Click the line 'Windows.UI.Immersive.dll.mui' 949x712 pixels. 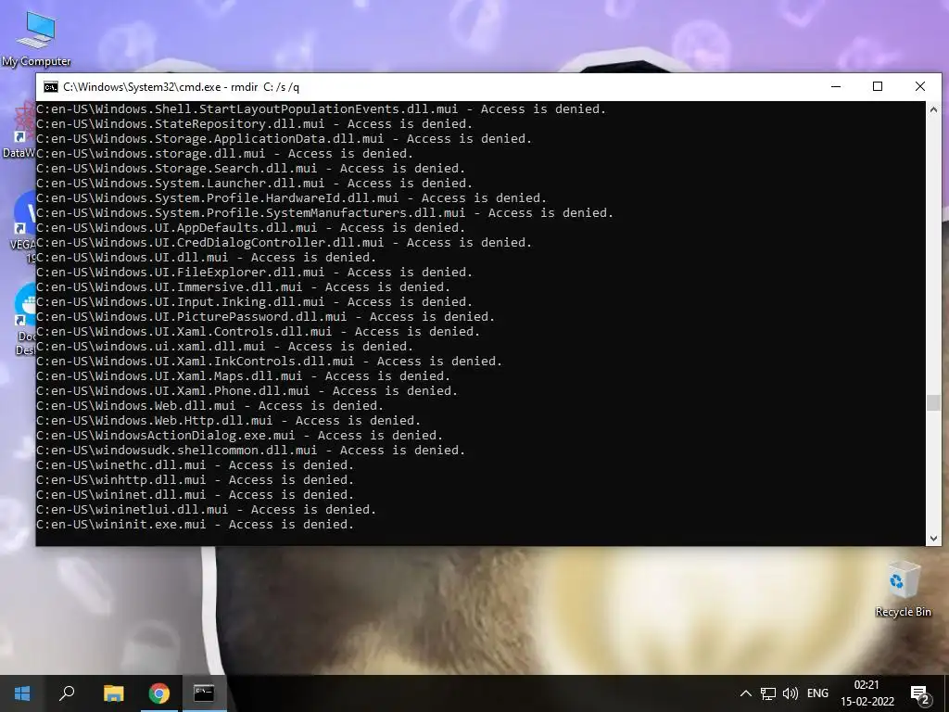244,287
